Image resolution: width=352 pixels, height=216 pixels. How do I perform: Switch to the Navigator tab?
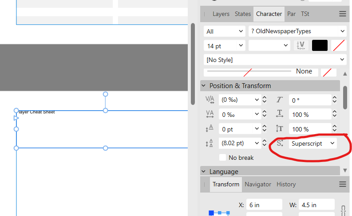pos(258,185)
